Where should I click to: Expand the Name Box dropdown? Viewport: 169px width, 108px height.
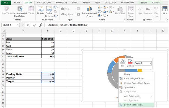17,25
